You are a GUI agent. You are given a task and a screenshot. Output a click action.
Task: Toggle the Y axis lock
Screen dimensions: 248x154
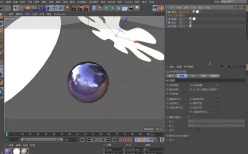click(55, 8)
